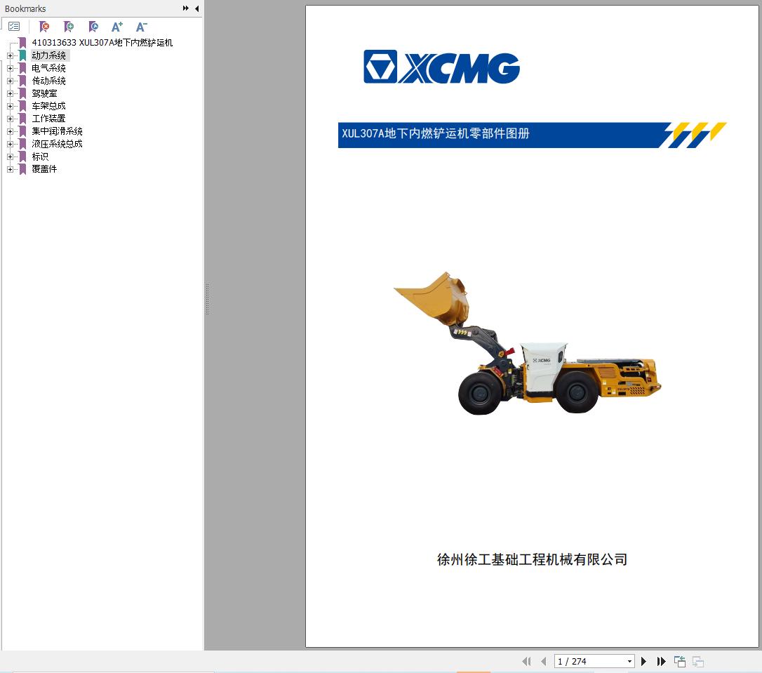Go to the next page arrow
Screen dimensions: 762x673
(x=643, y=661)
